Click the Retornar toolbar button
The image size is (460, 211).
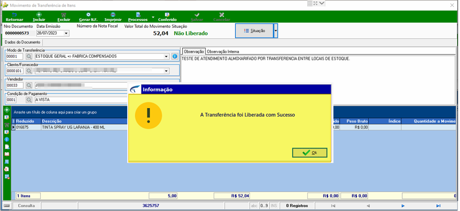14,17
